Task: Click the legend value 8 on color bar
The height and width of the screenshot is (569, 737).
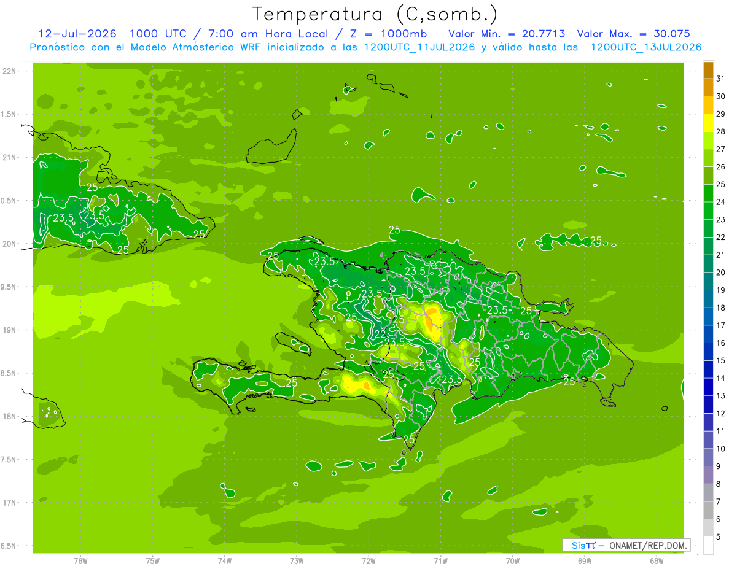Action: click(719, 484)
